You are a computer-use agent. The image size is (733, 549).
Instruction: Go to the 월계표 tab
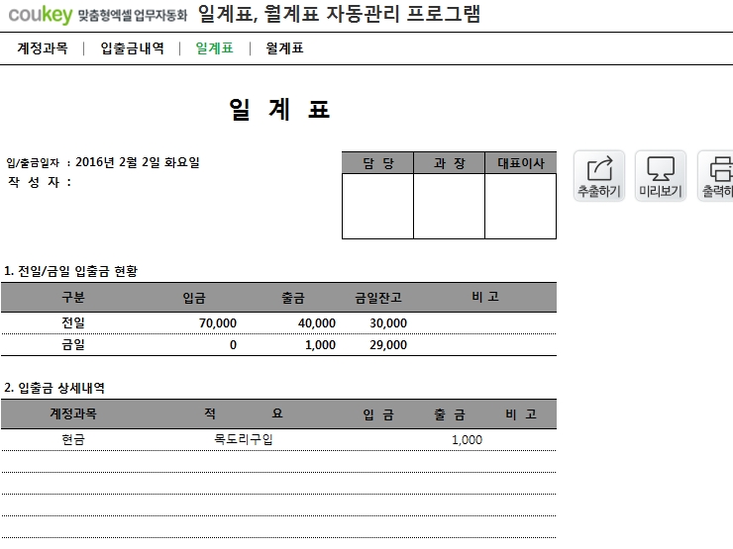coord(284,48)
